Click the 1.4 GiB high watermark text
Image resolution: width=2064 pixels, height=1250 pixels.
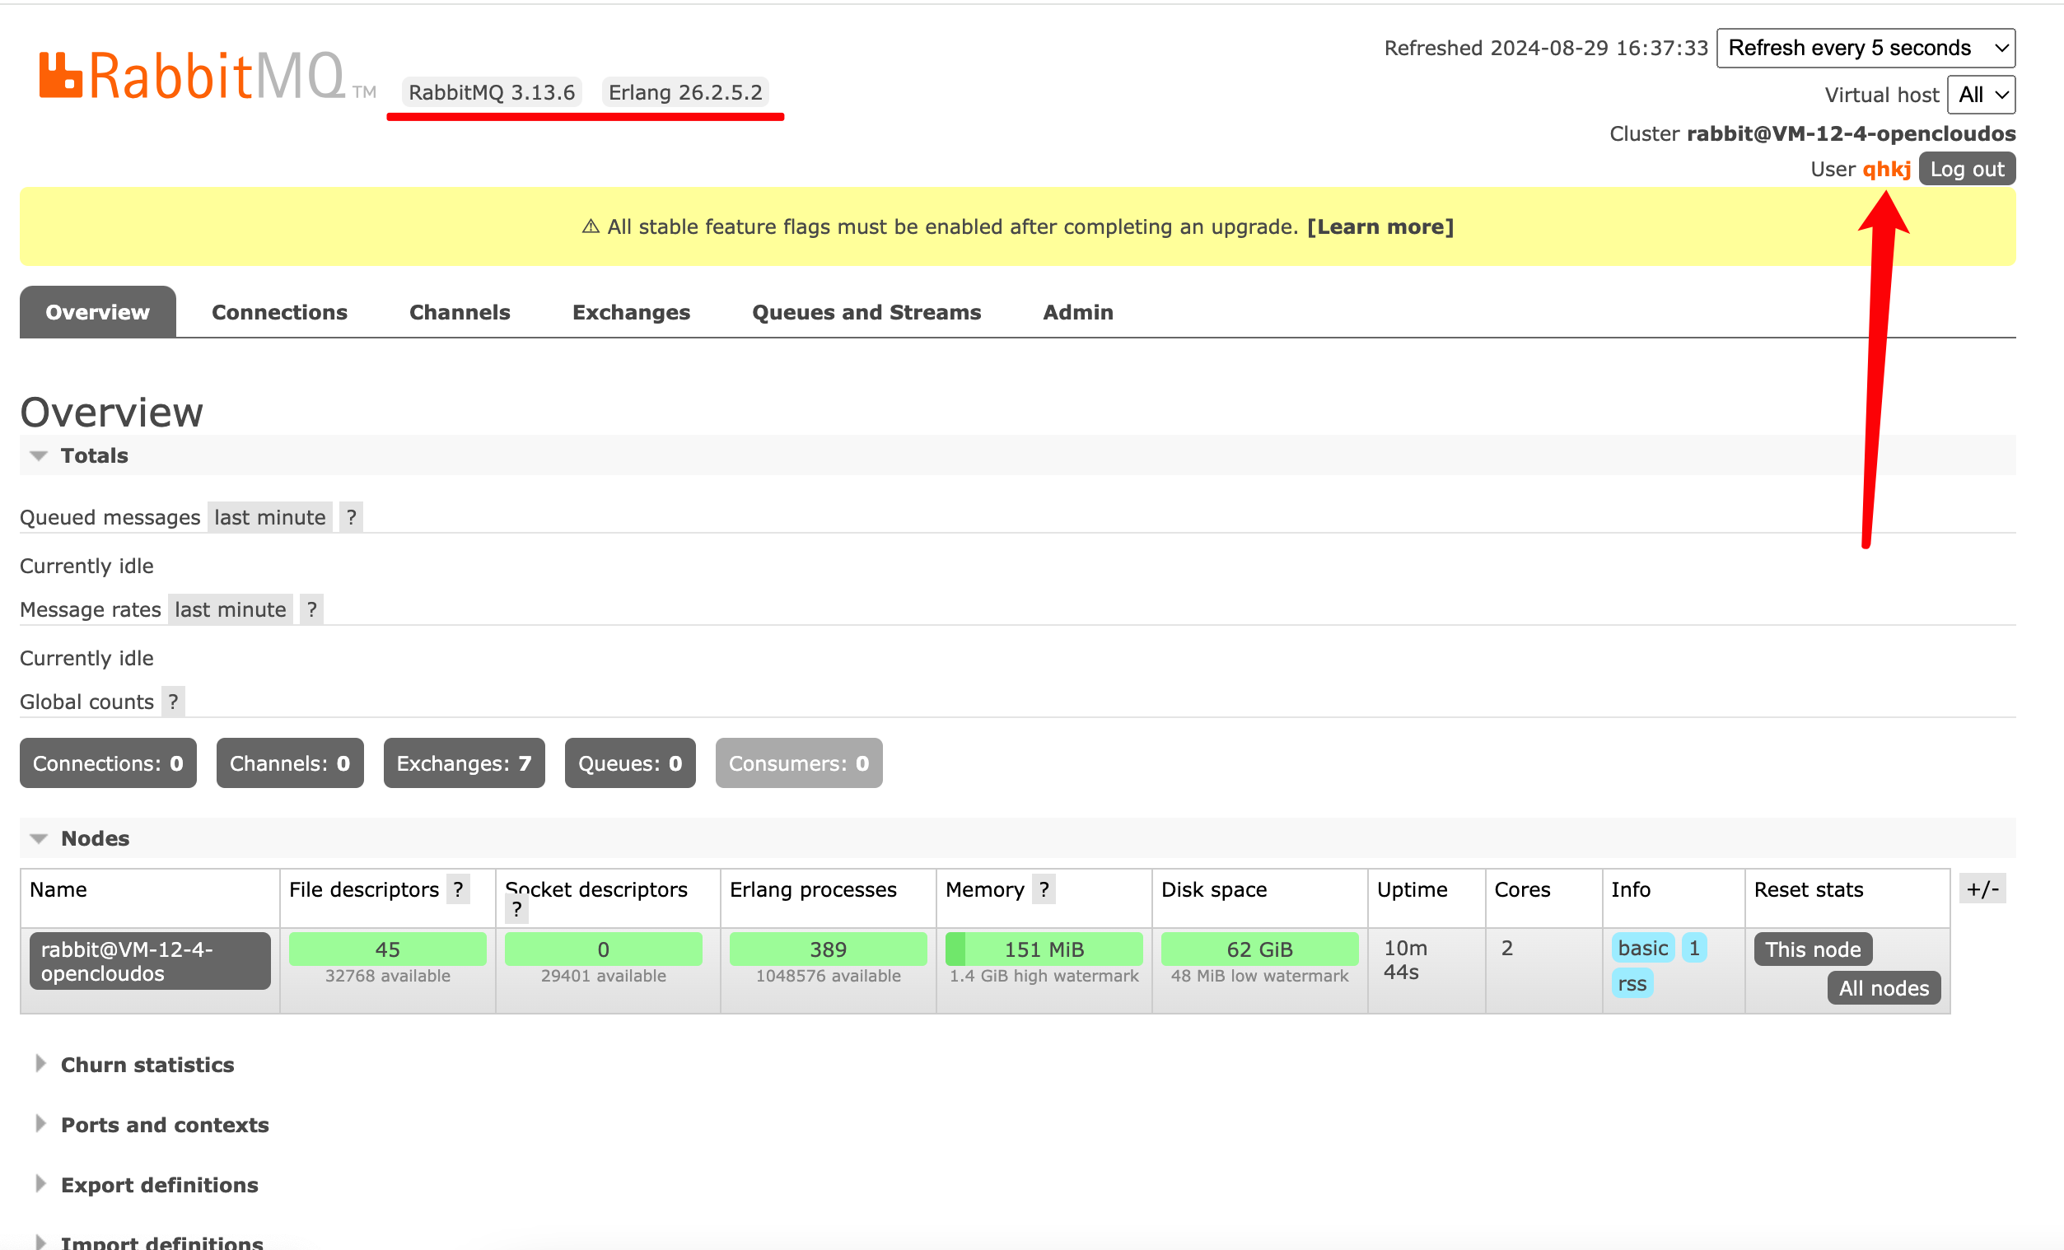point(1044,977)
